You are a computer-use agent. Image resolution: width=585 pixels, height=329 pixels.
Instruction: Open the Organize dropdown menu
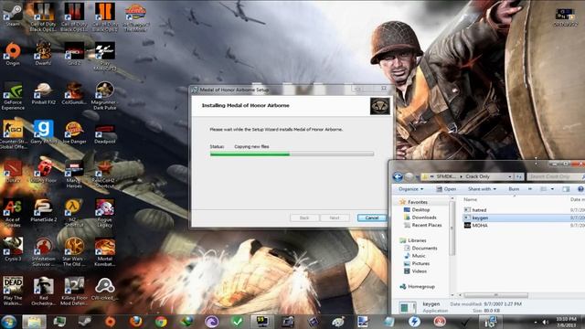(410, 189)
